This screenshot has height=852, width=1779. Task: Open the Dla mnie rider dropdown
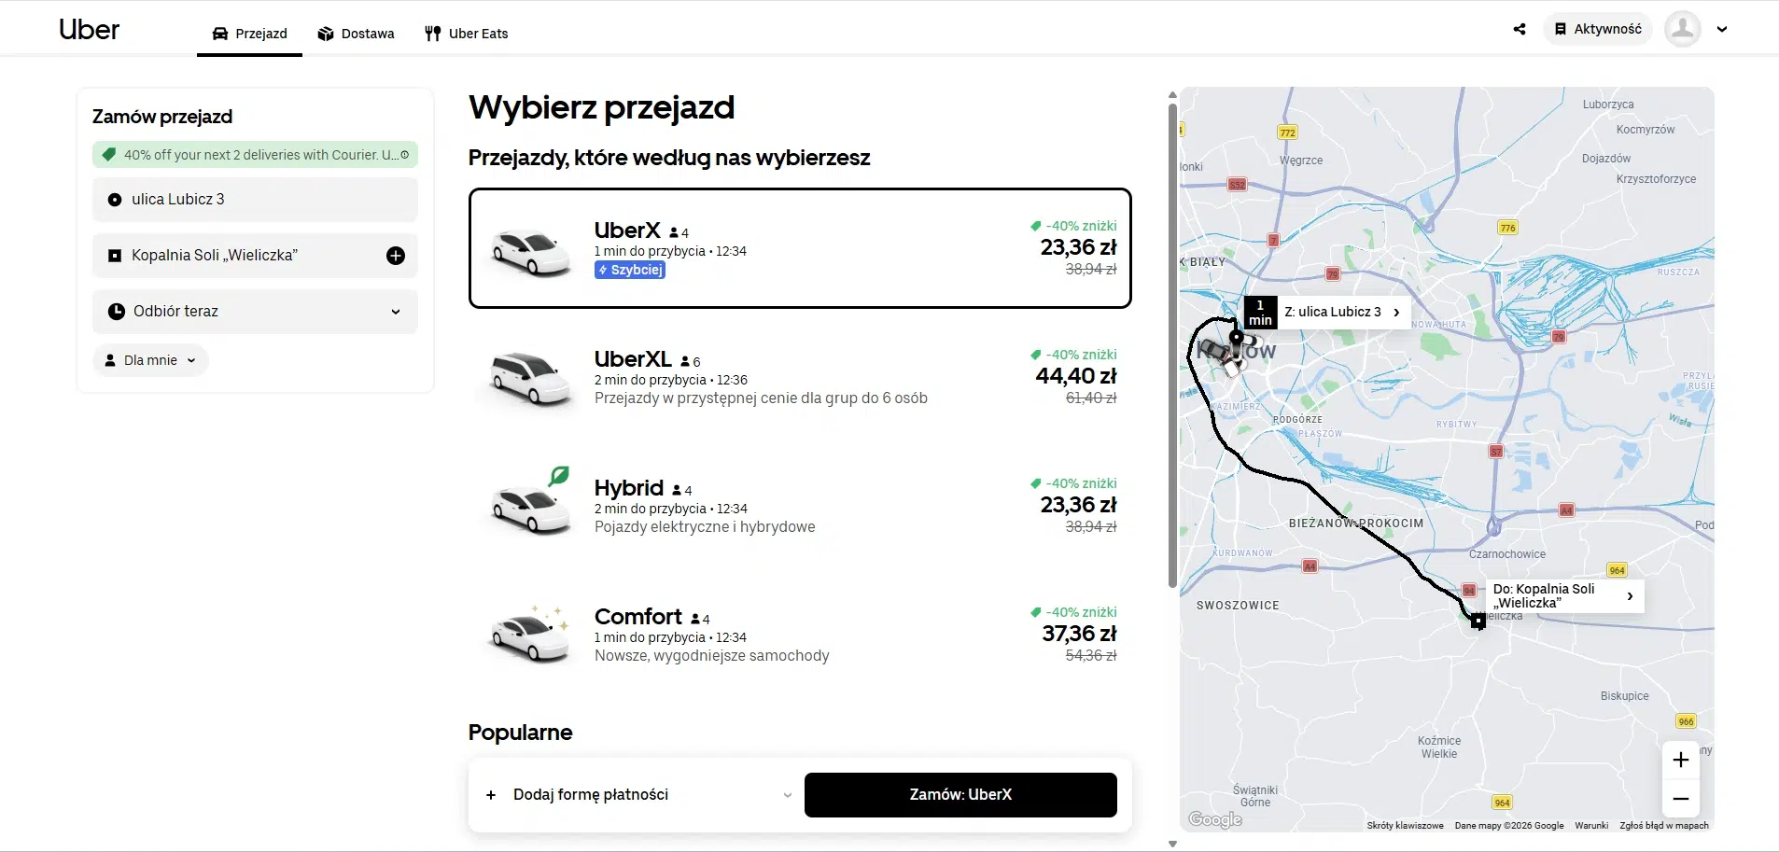(150, 360)
